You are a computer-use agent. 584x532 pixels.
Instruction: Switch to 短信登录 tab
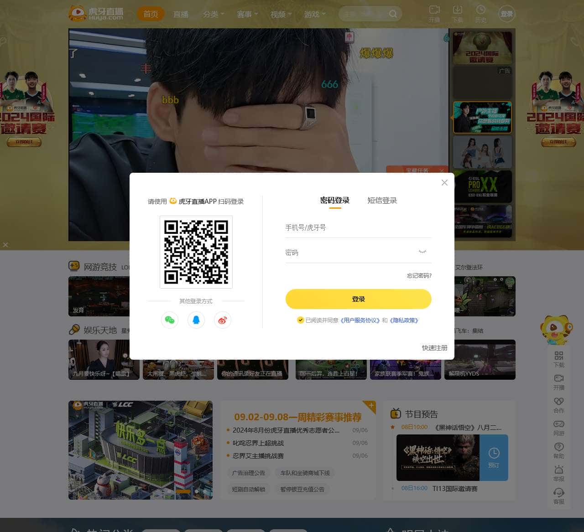pyautogui.click(x=382, y=201)
